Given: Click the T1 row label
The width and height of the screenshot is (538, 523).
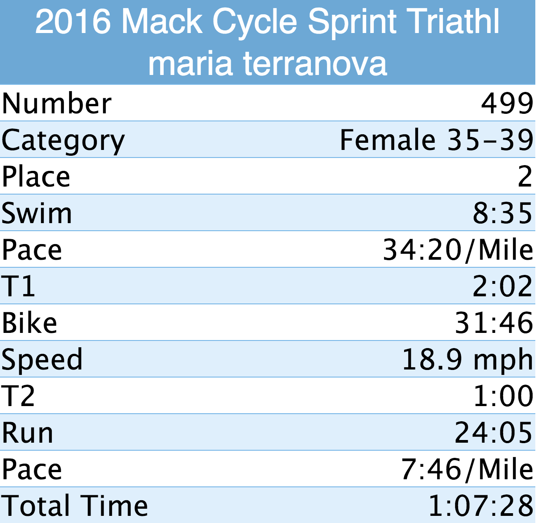Looking at the screenshot, I should (18, 286).
